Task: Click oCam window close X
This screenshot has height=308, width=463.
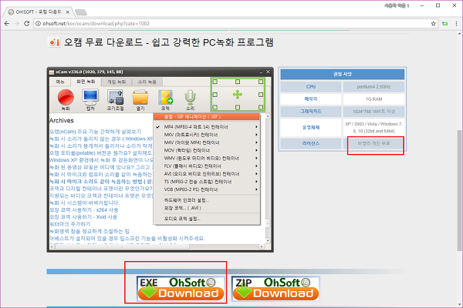Action: [x=268, y=72]
